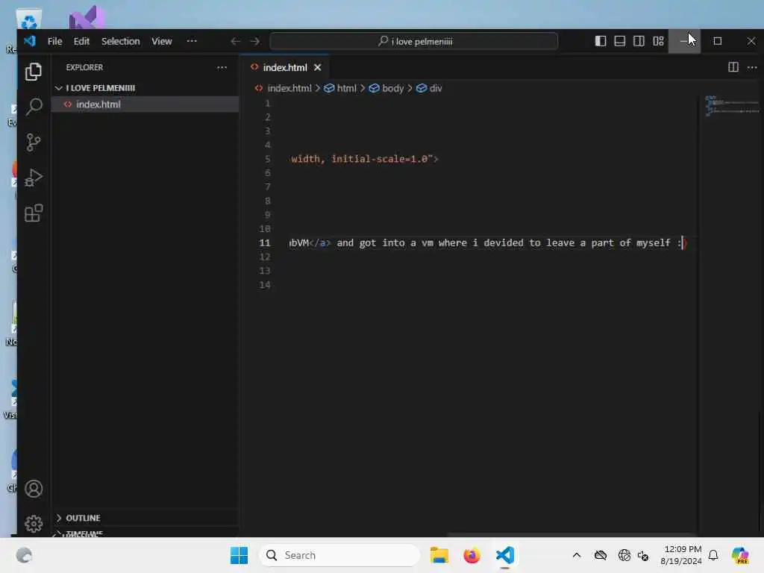Toggle the primary side bar layout icon
This screenshot has width=764, height=573.
[601, 42]
